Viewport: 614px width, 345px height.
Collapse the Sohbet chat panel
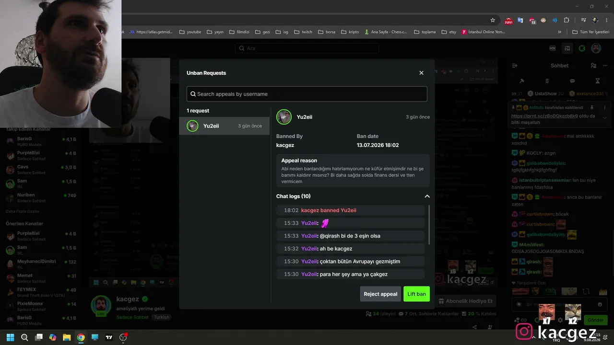pos(515,66)
